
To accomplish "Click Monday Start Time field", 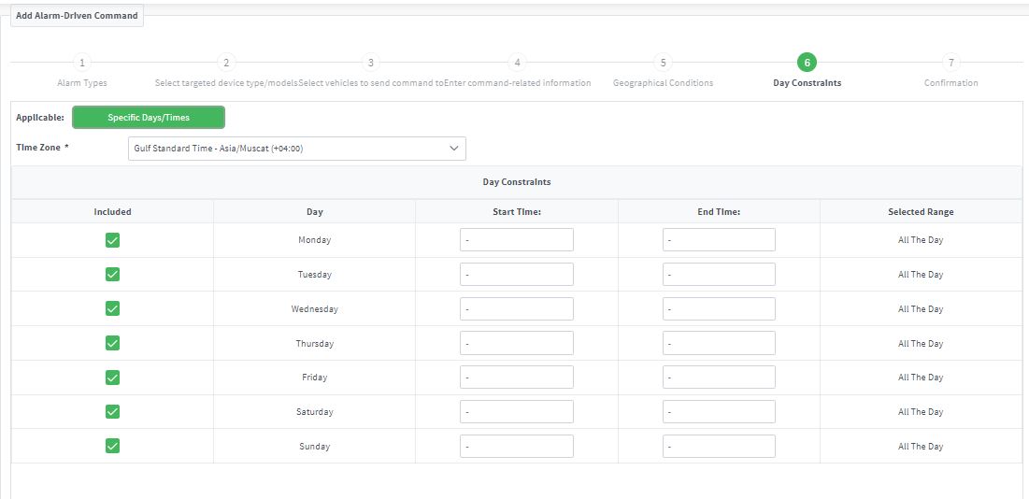I will [517, 240].
